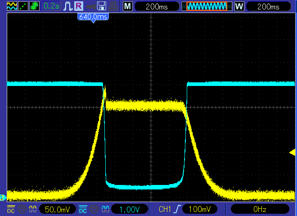Click the R run-status indicator

point(79,6)
